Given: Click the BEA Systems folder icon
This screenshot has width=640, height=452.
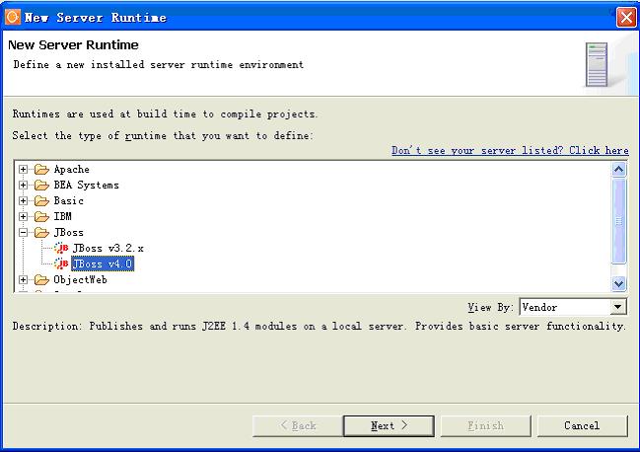Looking at the screenshot, I should click(41, 185).
